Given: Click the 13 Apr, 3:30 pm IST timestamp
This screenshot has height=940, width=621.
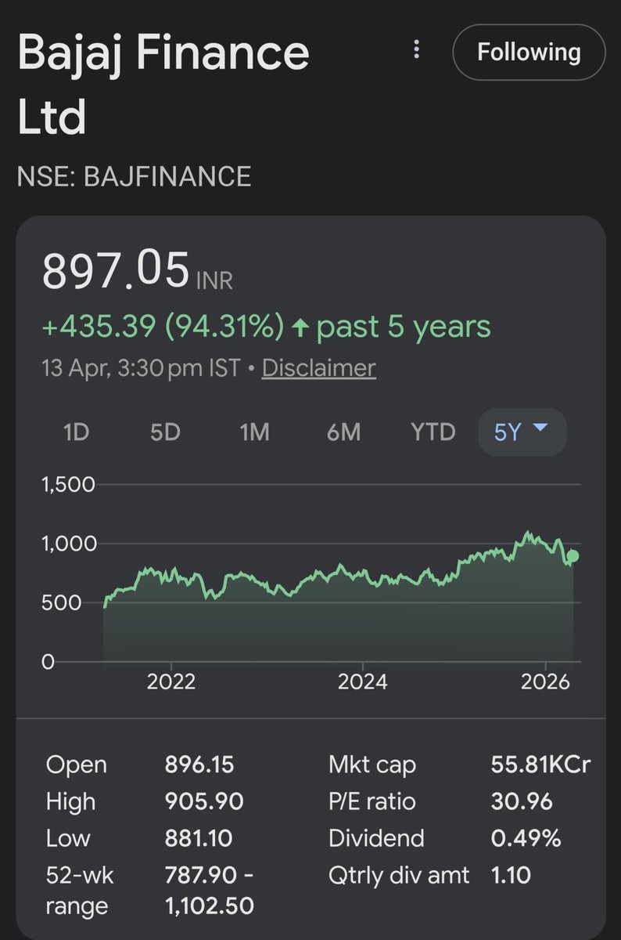Looking at the screenshot, I should click(141, 368).
